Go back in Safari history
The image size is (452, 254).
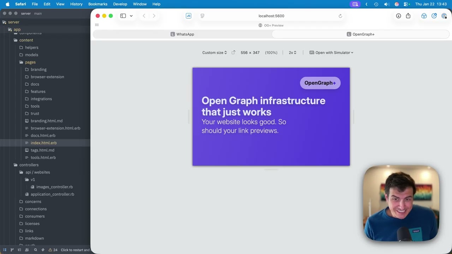point(144,16)
